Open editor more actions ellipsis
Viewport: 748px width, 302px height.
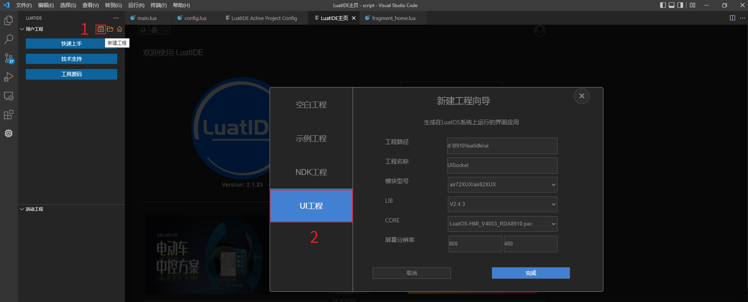click(x=742, y=18)
